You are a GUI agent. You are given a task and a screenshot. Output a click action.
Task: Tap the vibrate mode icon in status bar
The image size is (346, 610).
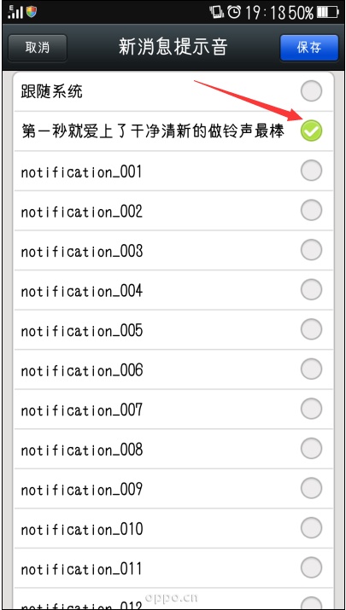pyautogui.click(x=217, y=12)
